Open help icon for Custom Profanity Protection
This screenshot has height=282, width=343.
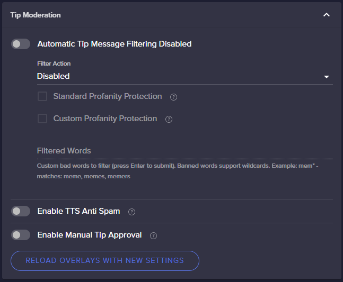(x=169, y=120)
